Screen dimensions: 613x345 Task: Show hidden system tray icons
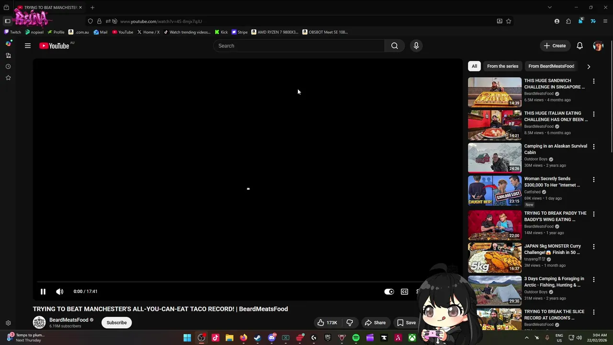526,338
